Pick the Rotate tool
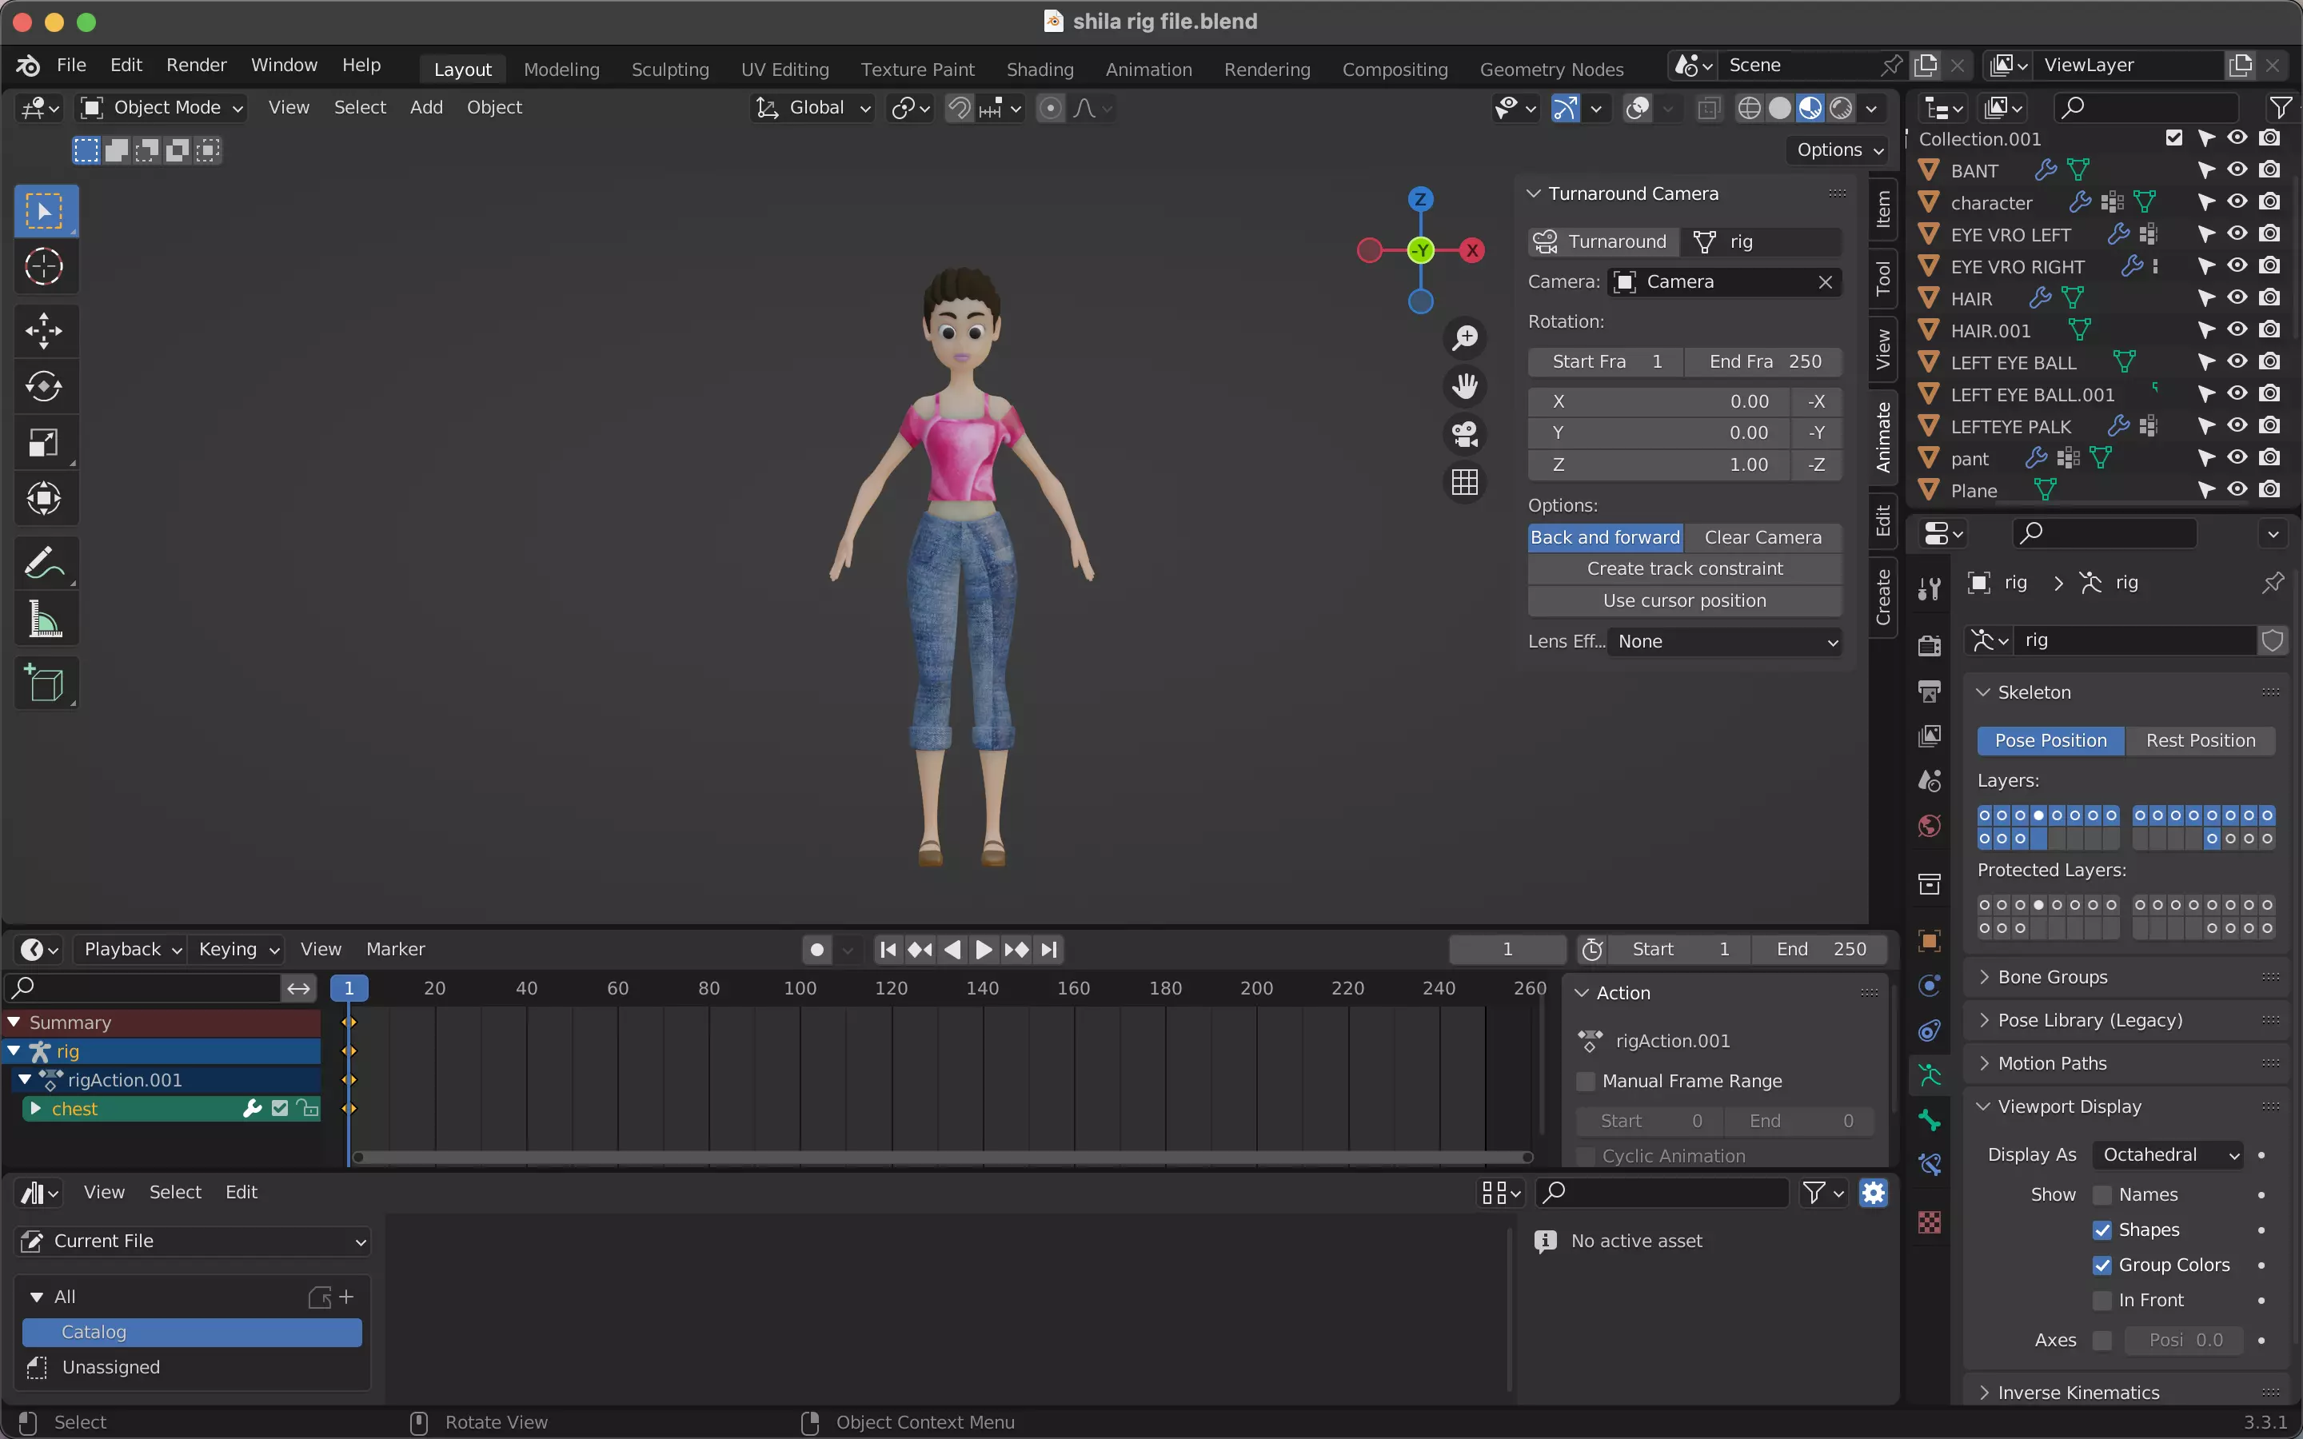Screen dimensions: 2303x1439 (x=45, y=386)
